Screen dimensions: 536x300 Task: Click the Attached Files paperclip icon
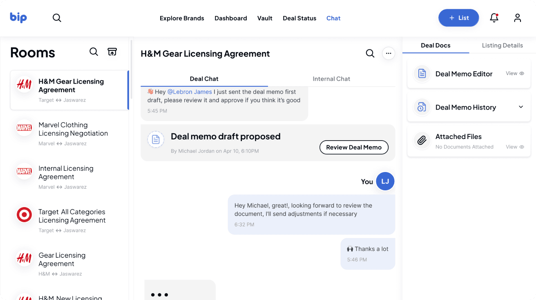pos(422,141)
